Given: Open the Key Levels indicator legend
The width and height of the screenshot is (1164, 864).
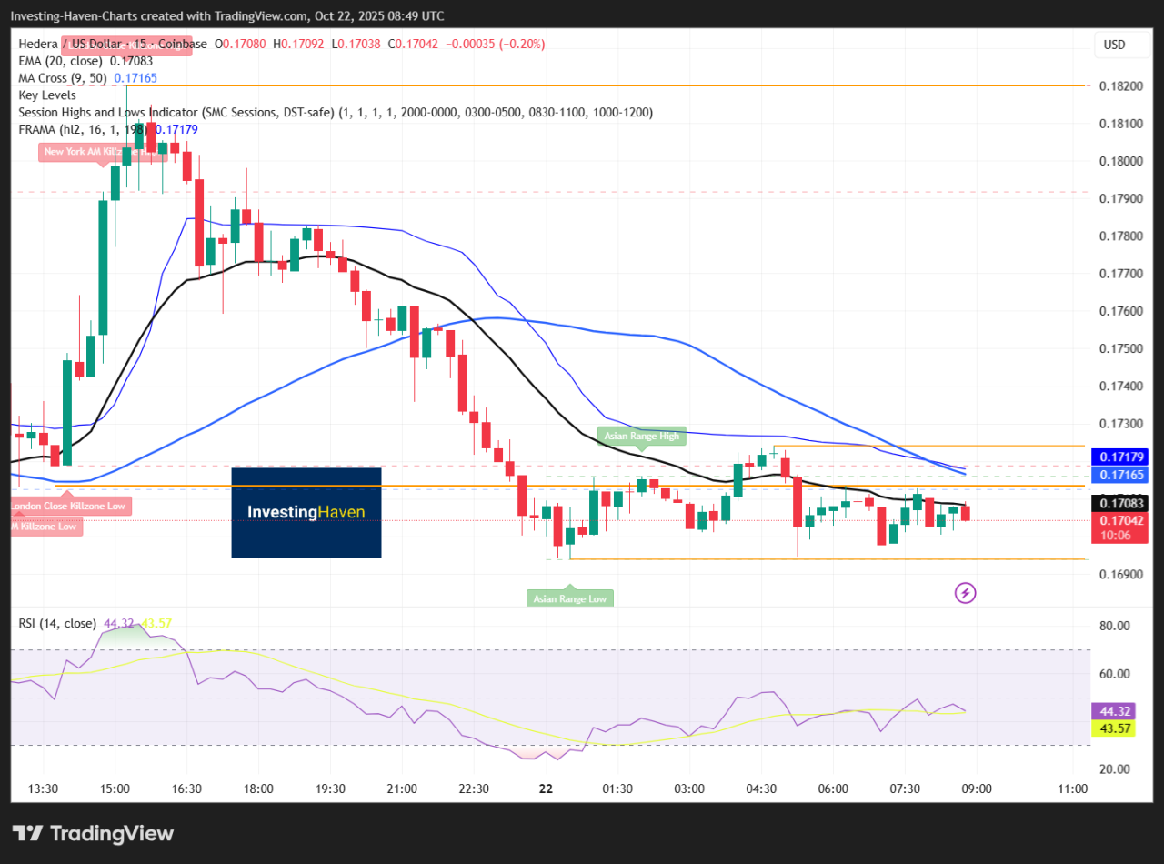Looking at the screenshot, I should pyautogui.click(x=47, y=95).
